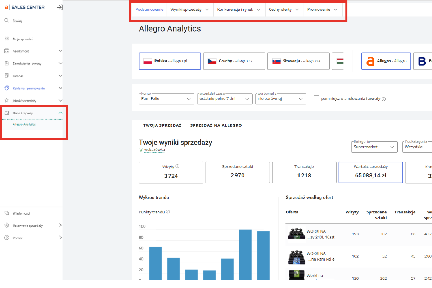Click the wskazówka lightbulb icon
This screenshot has height=288, width=432.
coord(141,150)
